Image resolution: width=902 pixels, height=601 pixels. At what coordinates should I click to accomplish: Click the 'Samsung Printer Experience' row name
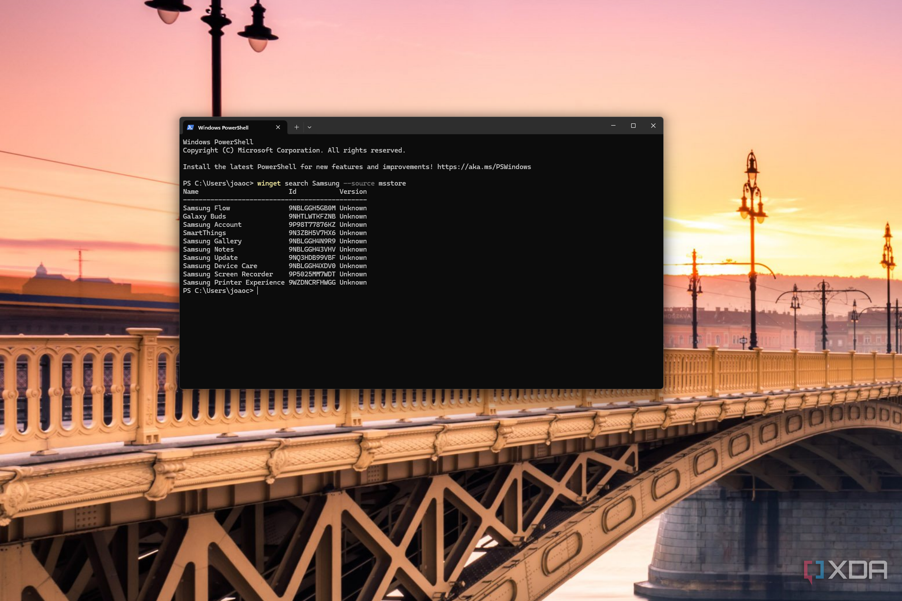click(234, 282)
